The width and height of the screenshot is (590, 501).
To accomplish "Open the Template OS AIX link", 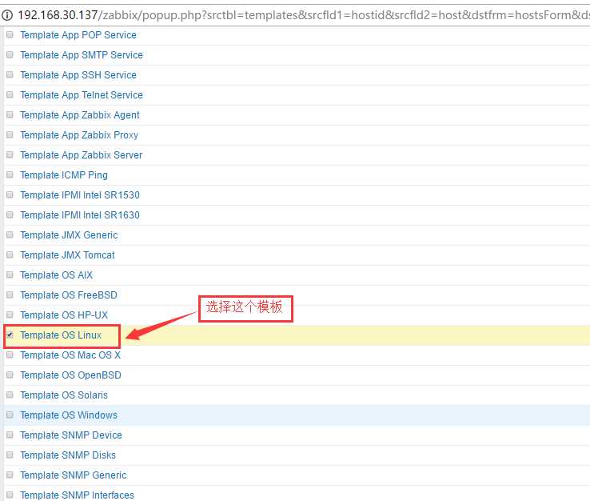I will [x=57, y=275].
